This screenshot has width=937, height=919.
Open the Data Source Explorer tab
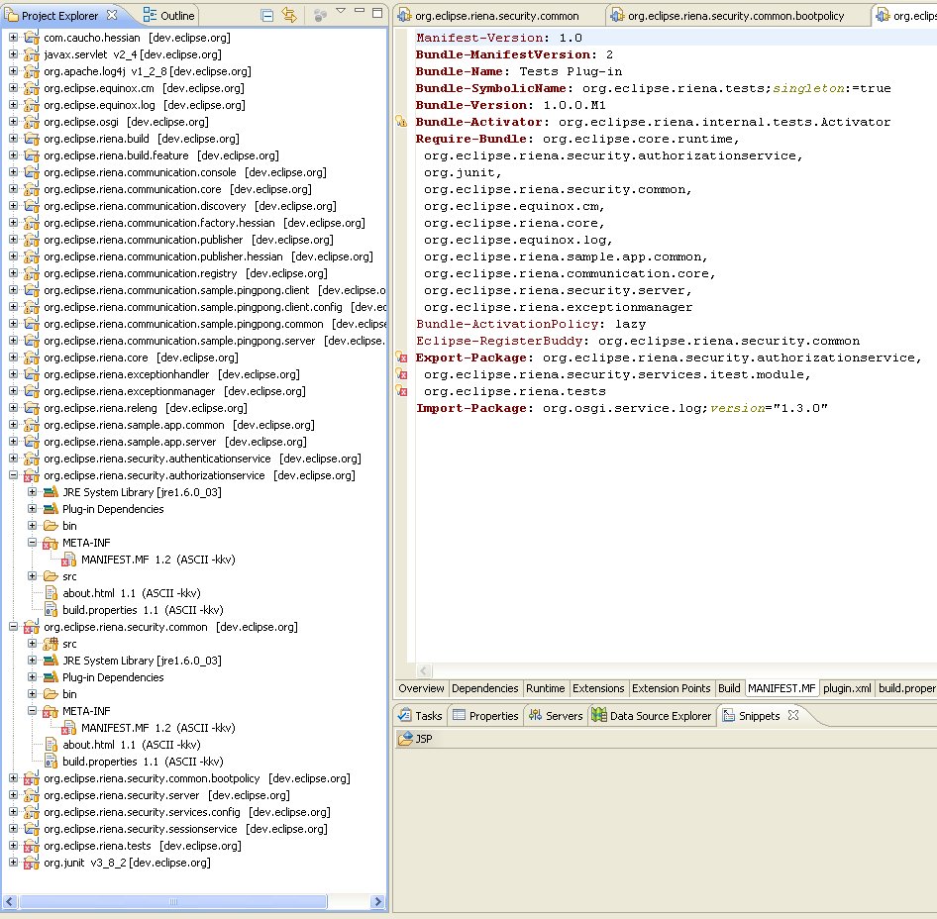coord(652,716)
